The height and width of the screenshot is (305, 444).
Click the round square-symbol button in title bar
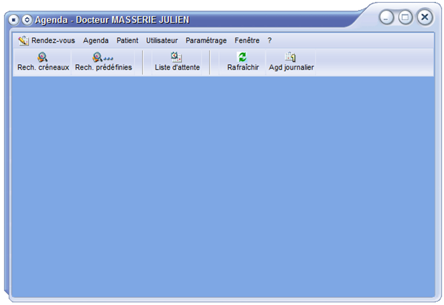(x=14, y=20)
